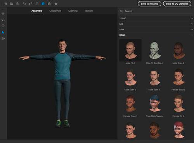Click the pan move tool icon
Image resolution: width=194 pixels, height=143 pixels.
(x=3, y=14)
